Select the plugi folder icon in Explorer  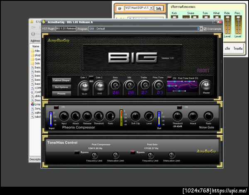coord(32,55)
